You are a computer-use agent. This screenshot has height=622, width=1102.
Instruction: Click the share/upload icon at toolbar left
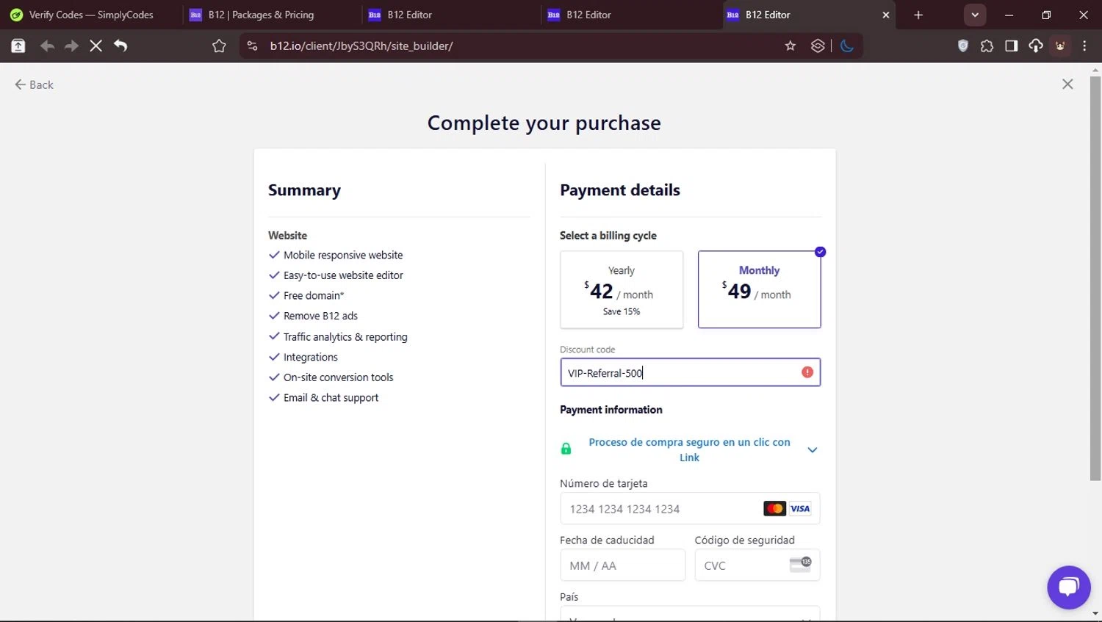point(18,46)
